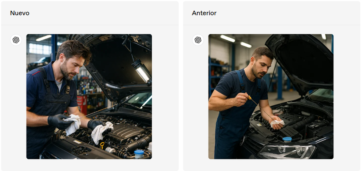
Task: Click the red tool chest in Nuevo image
Action: tap(82, 102)
